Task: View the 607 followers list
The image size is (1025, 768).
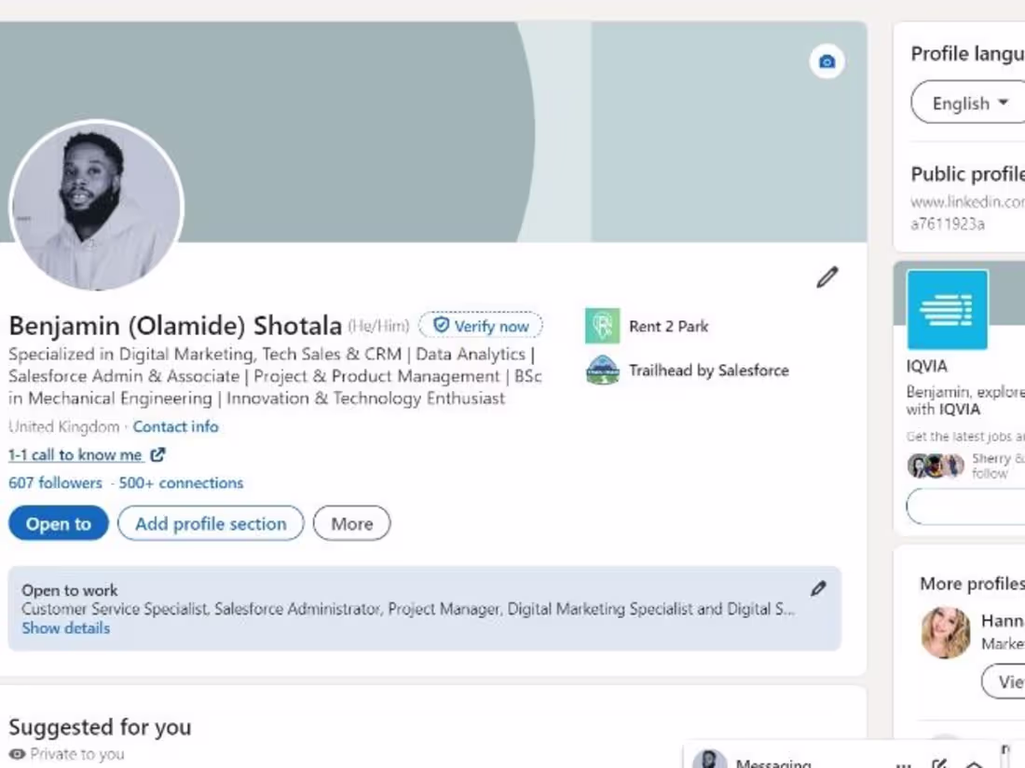Action: pos(55,483)
